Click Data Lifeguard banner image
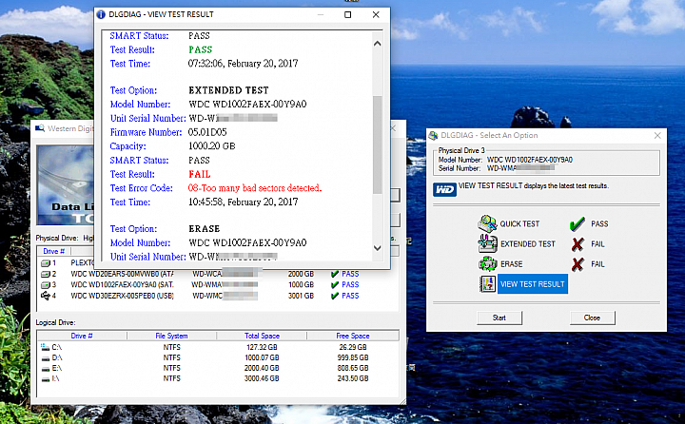The width and height of the screenshot is (685, 424). coord(66,185)
